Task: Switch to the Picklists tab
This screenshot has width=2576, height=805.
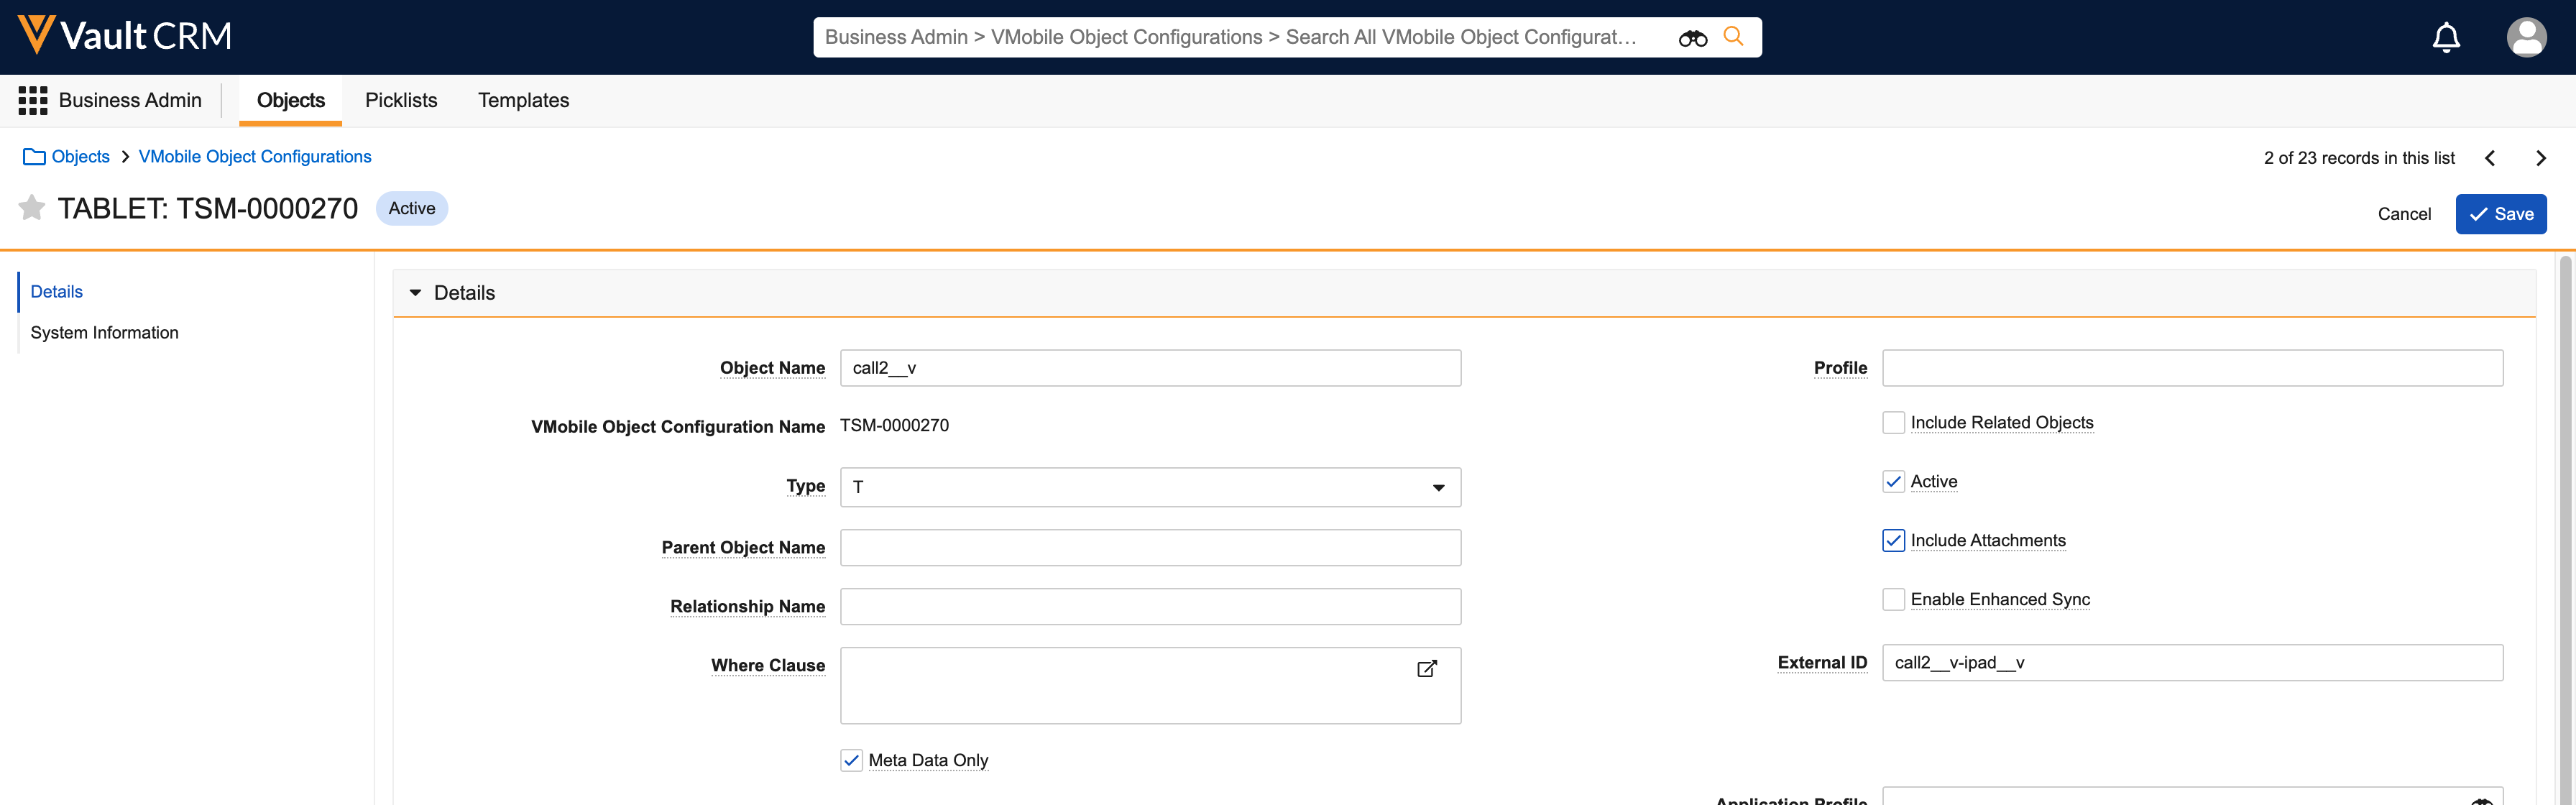Action: [x=401, y=100]
